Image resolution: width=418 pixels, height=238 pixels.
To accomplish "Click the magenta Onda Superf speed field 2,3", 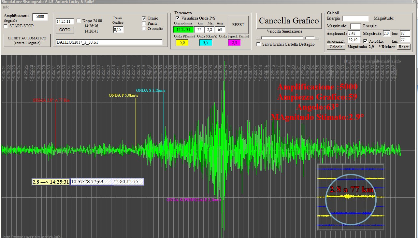I will pyautogui.click(x=234, y=43).
